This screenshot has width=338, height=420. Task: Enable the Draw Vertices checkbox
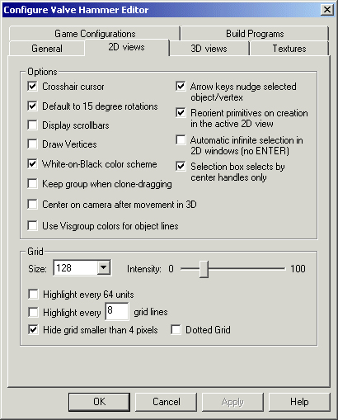[x=32, y=144]
